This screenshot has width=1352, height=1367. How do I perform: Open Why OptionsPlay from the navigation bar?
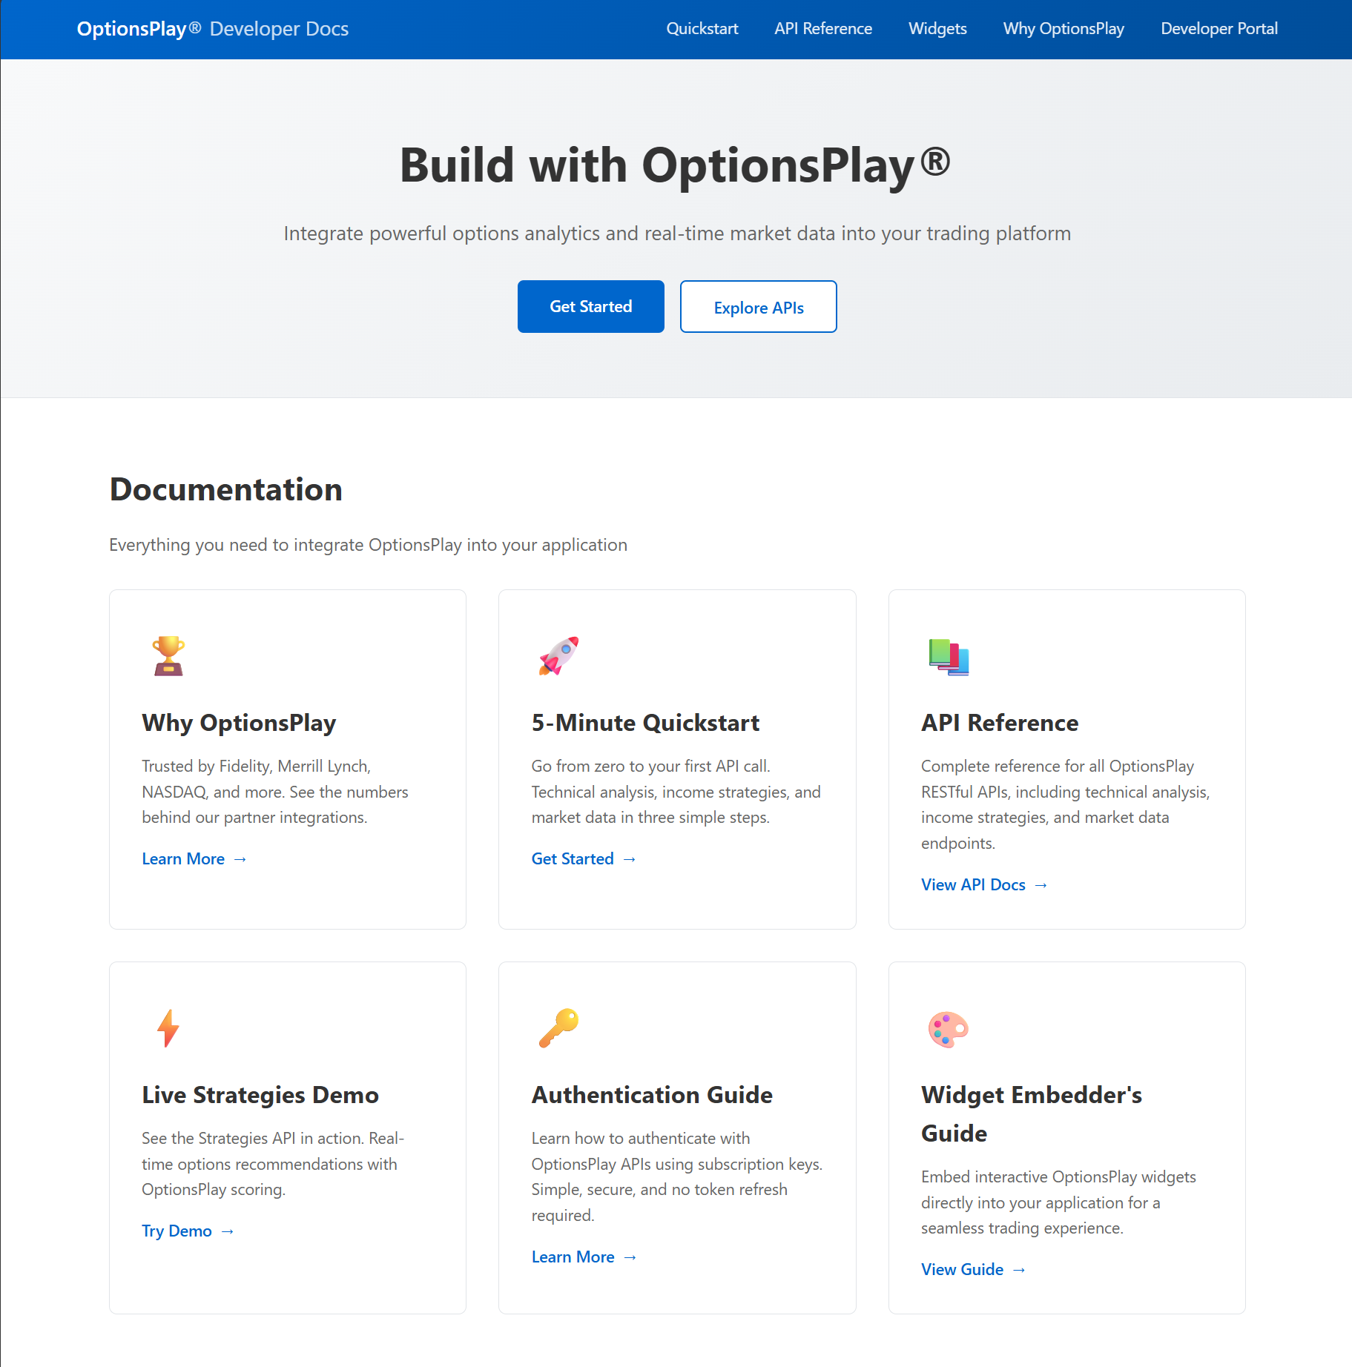coord(1064,29)
